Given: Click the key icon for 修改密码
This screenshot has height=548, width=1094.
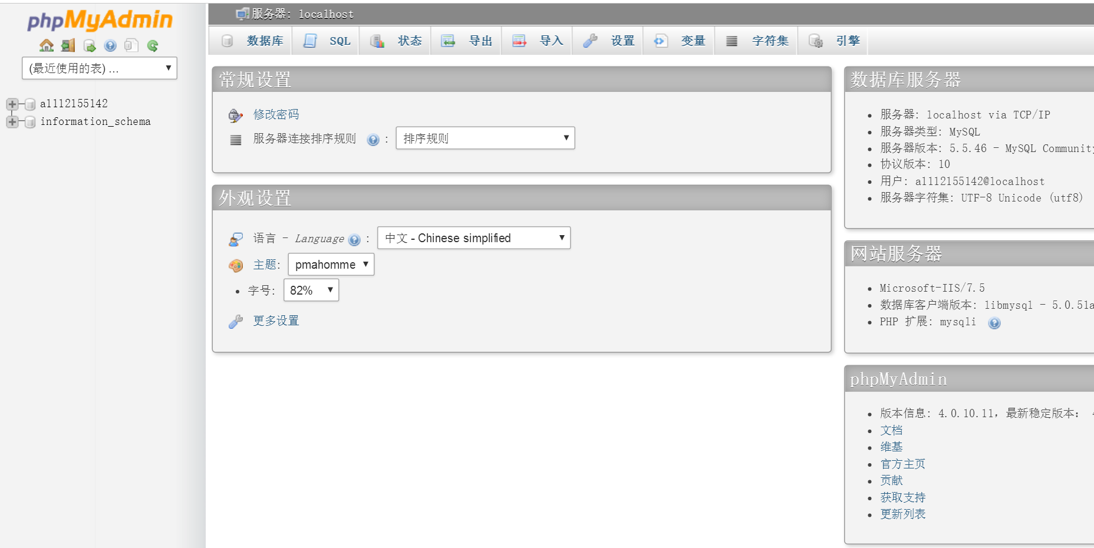Looking at the screenshot, I should (236, 115).
